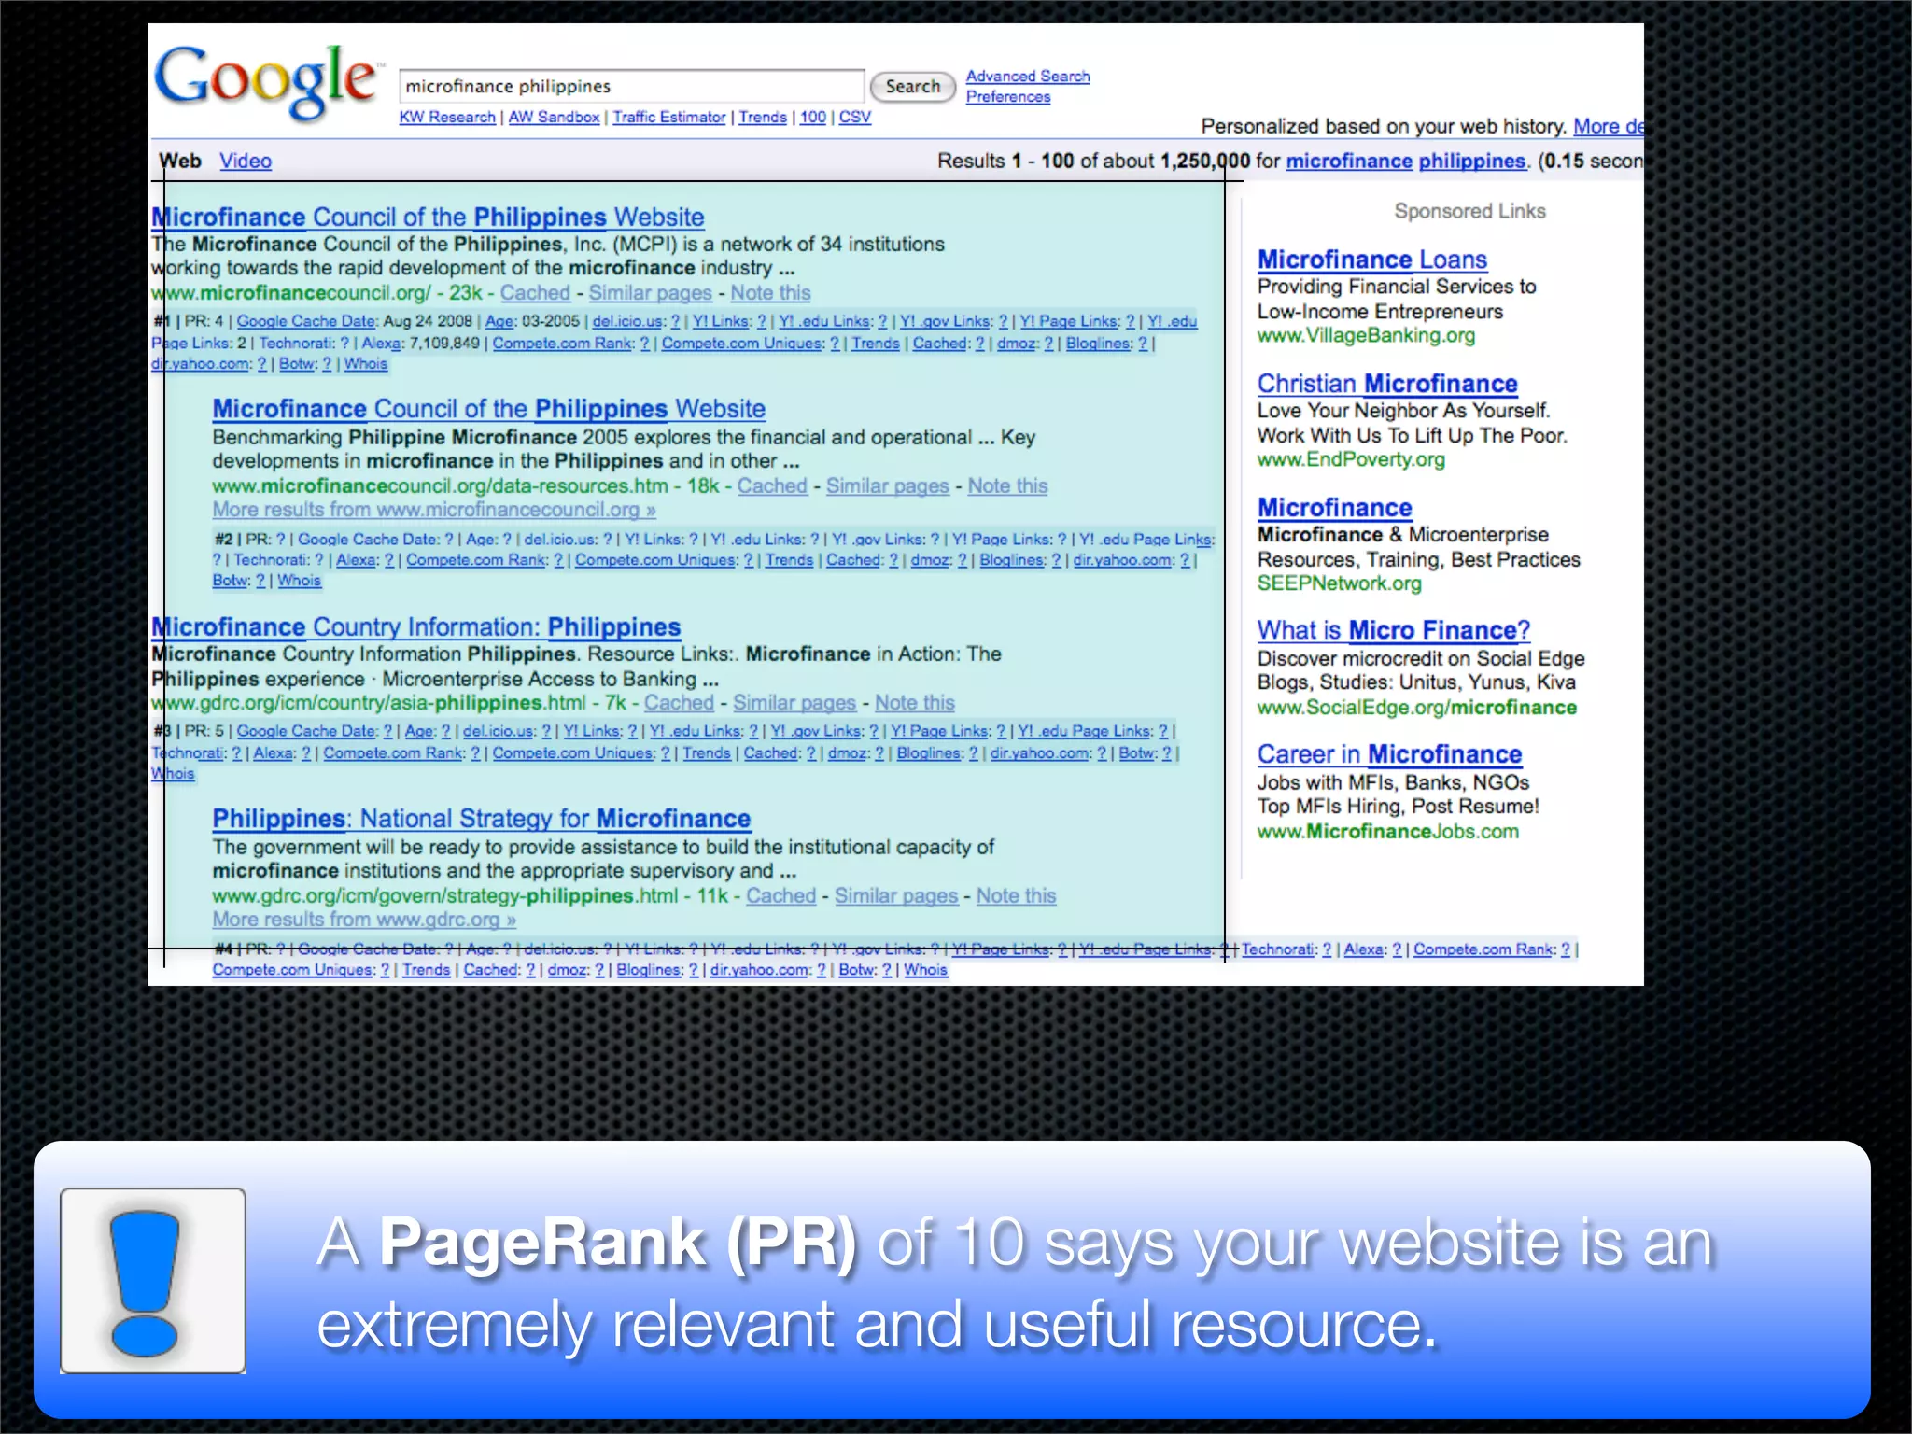The image size is (1912, 1434).
Task: Open AW Sandbox link
Action: [x=554, y=117]
